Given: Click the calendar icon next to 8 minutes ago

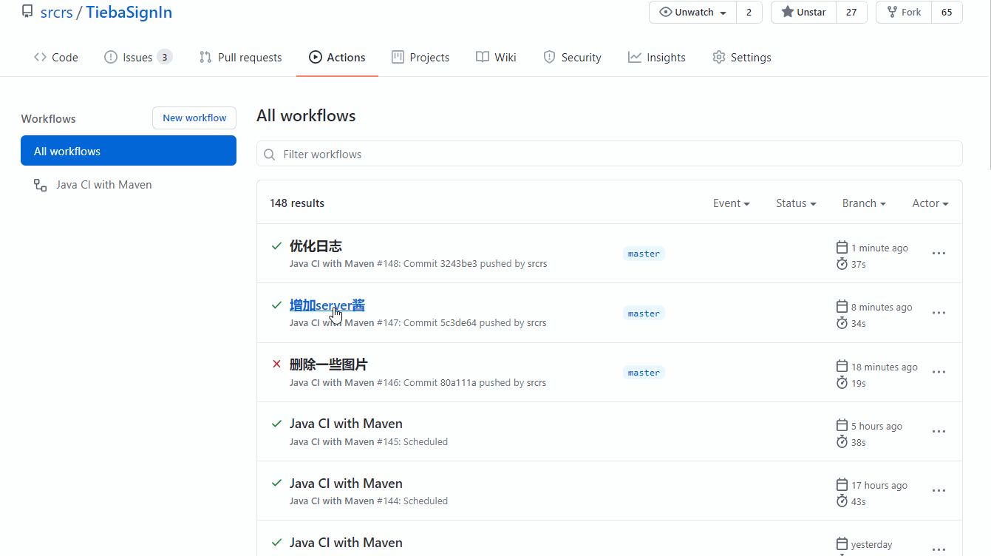Looking at the screenshot, I should point(842,306).
